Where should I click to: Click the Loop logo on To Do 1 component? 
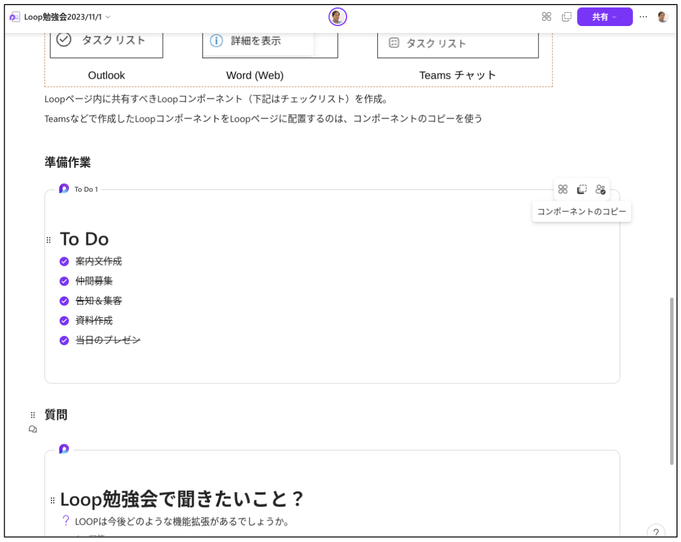[64, 189]
